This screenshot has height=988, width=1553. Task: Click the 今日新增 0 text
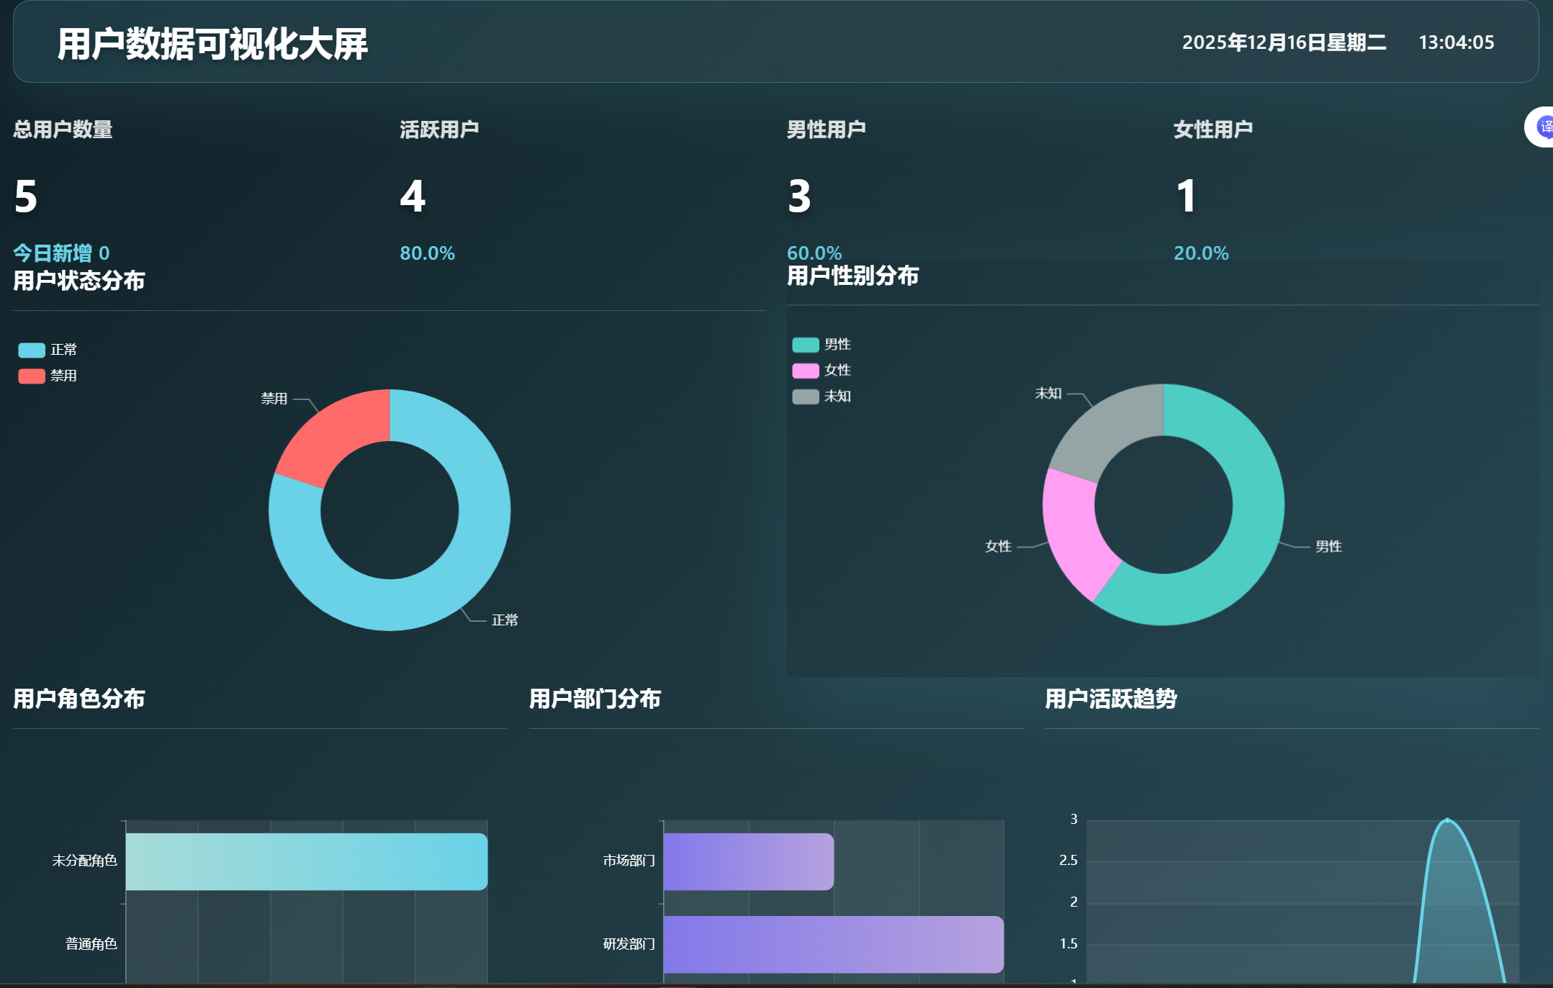click(61, 253)
